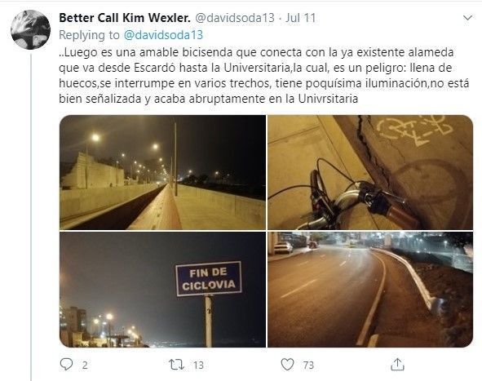
Task: View handlebar and cracked pavement photo
Action: click(370, 172)
